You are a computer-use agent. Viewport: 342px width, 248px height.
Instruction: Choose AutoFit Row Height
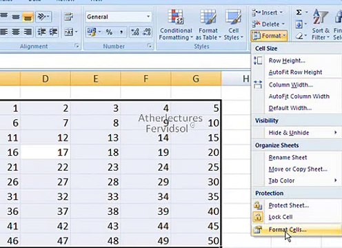coord(296,72)
